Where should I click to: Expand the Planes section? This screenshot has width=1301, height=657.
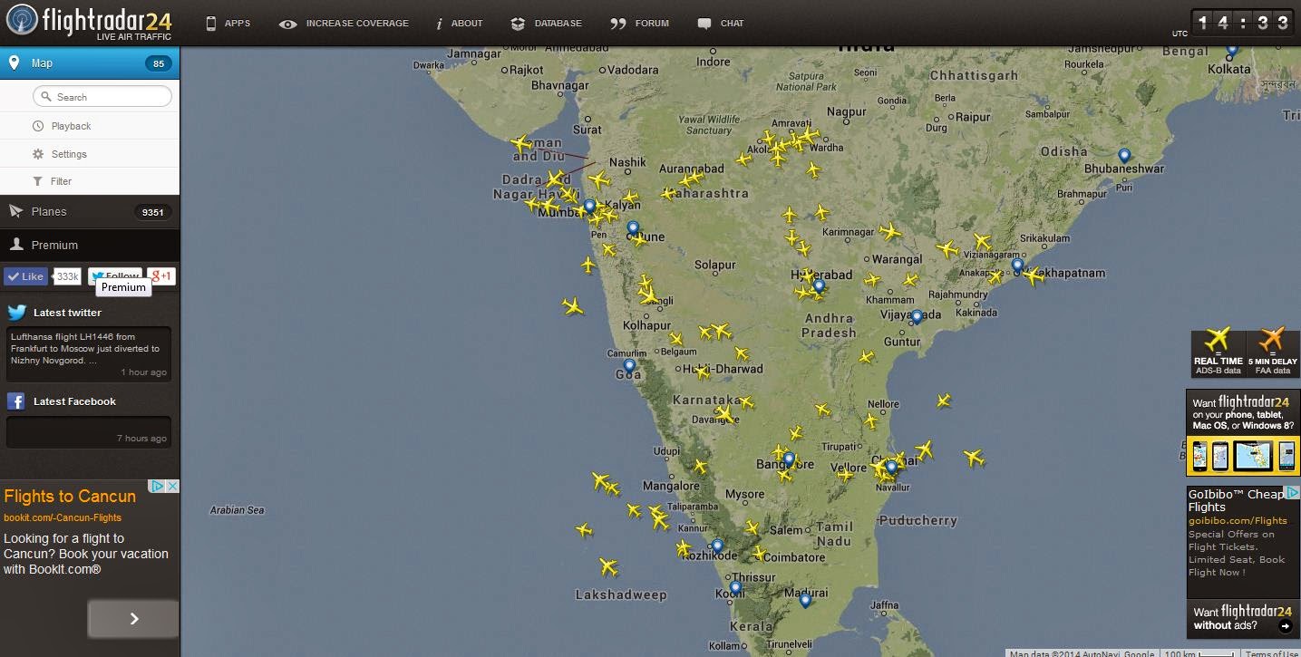coord(90,211)
